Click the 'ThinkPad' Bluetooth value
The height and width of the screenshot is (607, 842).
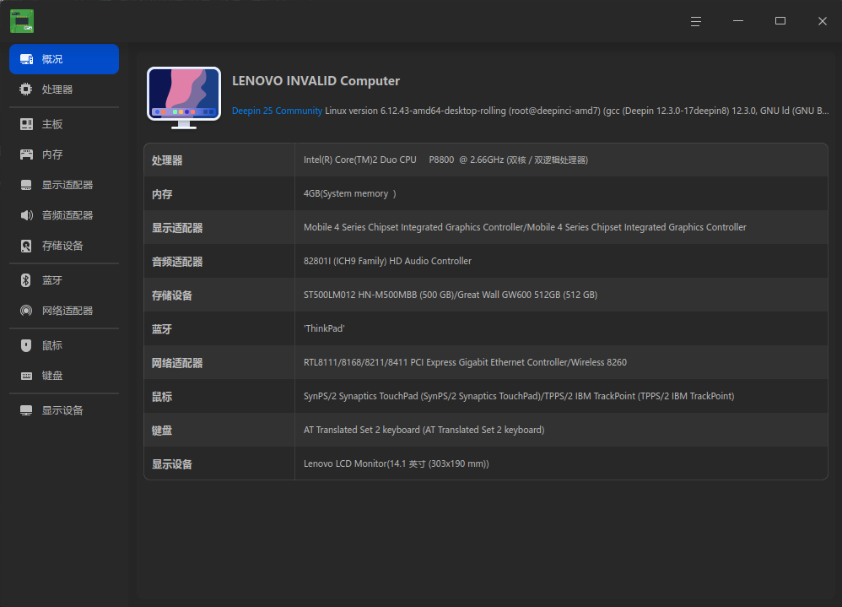click(x=324, y=328)
